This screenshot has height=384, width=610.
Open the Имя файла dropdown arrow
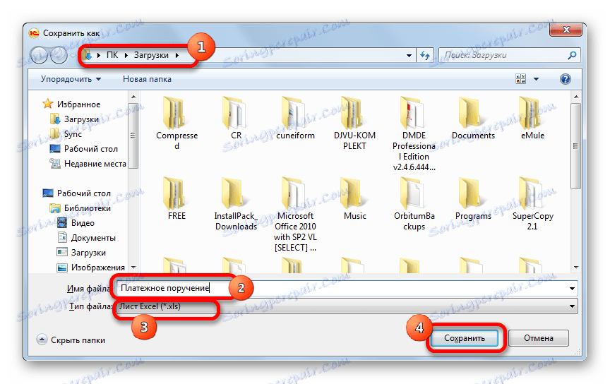[572, 289]
